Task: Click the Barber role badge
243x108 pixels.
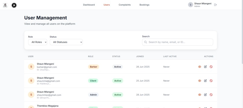Action: (x=93, y=67)
